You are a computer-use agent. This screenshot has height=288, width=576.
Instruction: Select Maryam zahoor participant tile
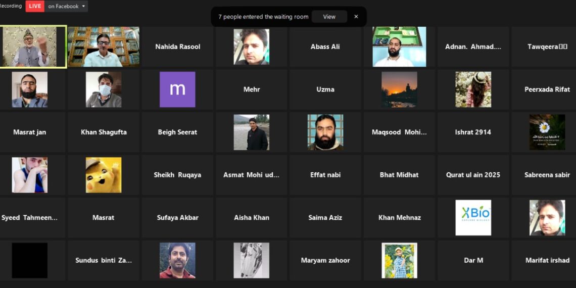[x=325, y=260]
